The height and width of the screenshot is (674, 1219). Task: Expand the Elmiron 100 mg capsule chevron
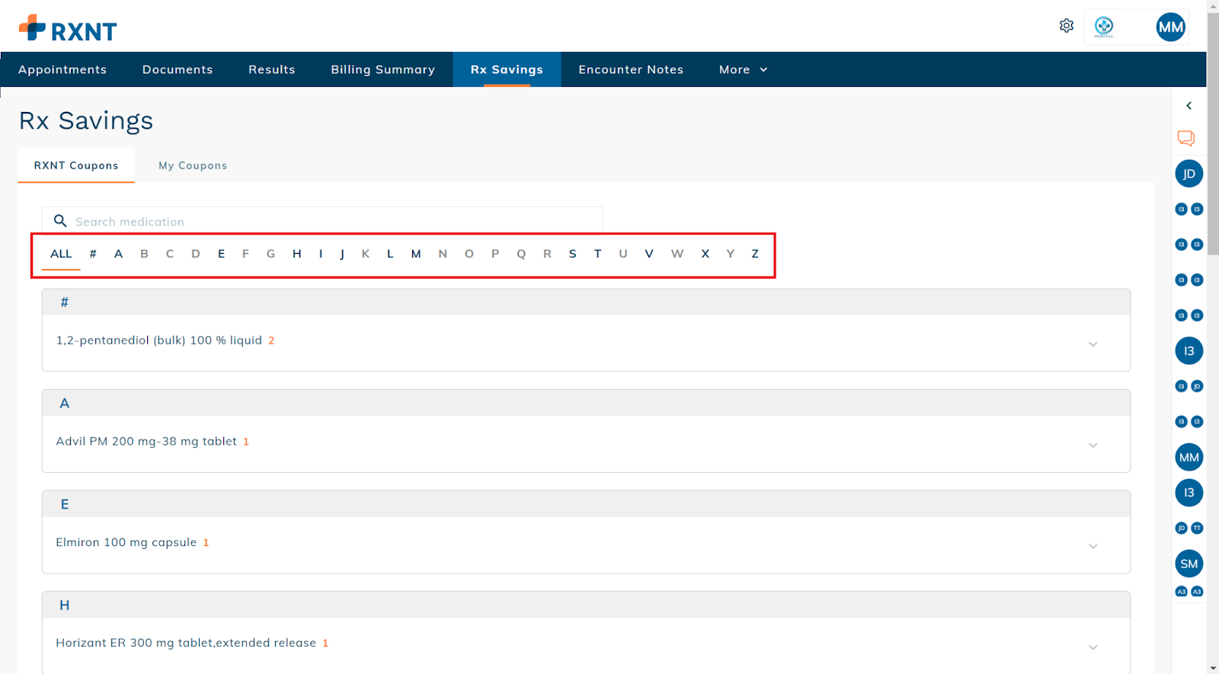click(x=1093, y=546)
